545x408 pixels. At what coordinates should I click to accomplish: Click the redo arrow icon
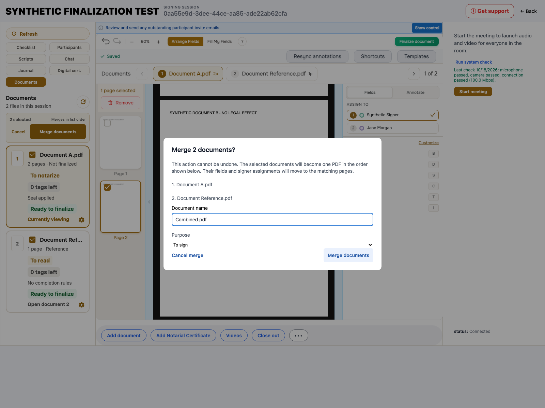pyautogui.click(x=117, y=41)
